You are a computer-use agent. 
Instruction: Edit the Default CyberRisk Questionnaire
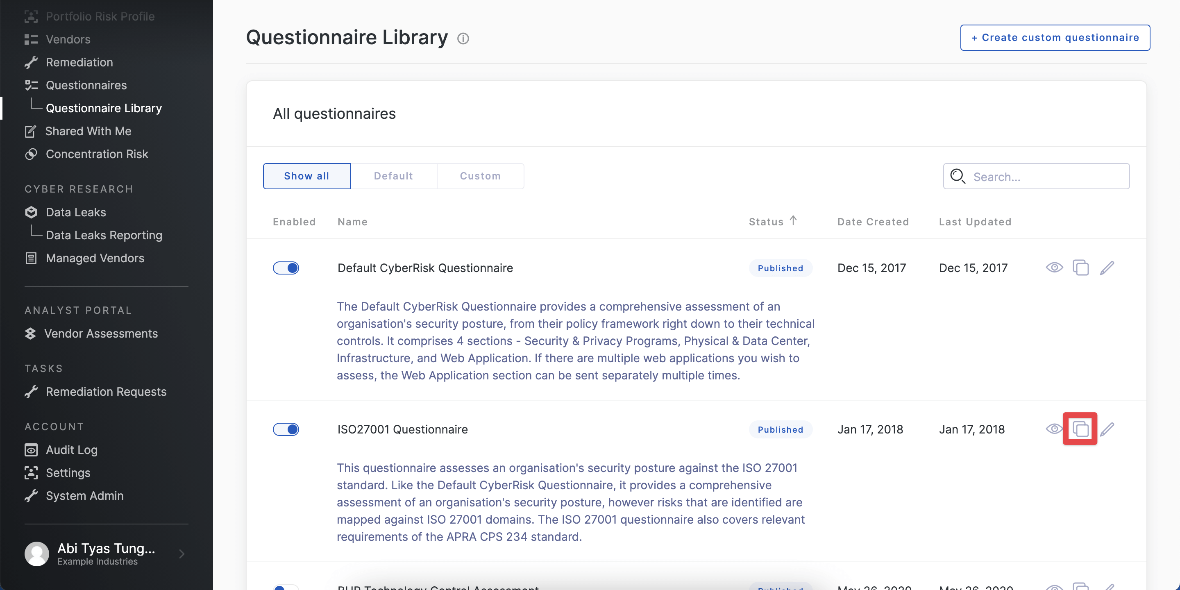[x=1107, y=268]
